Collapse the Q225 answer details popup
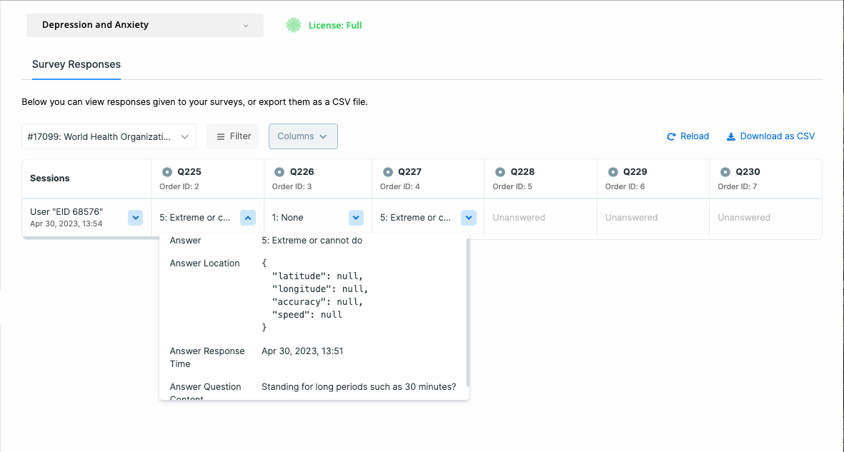This screenshot has width=844, height=452. point(248,217)
